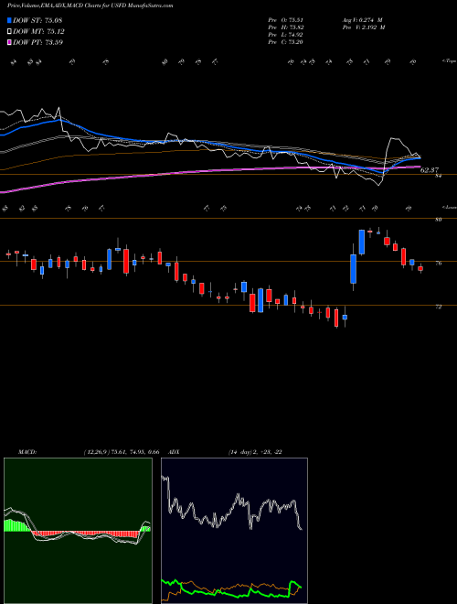Click the 'Pre L: 74.92' low value
Viewport: 457px width, 604px height.
(285, 35)
